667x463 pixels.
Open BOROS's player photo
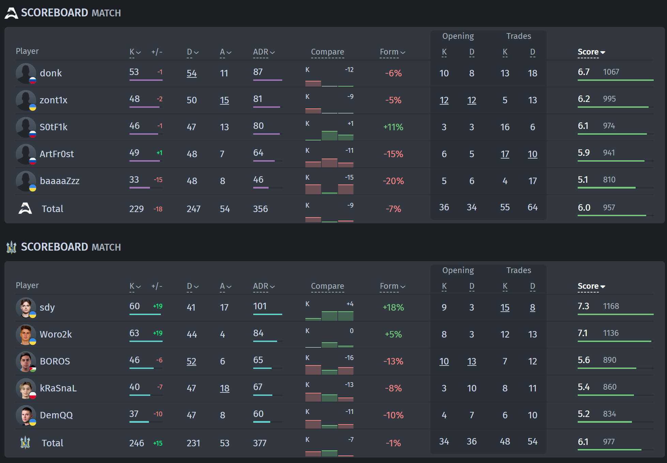(26, 361)
